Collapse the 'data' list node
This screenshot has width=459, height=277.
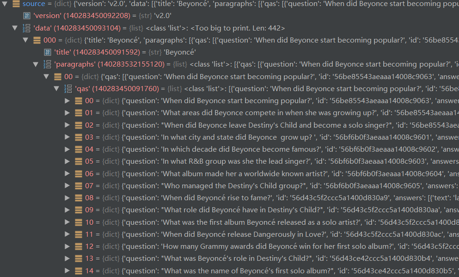tap(15, 28)
